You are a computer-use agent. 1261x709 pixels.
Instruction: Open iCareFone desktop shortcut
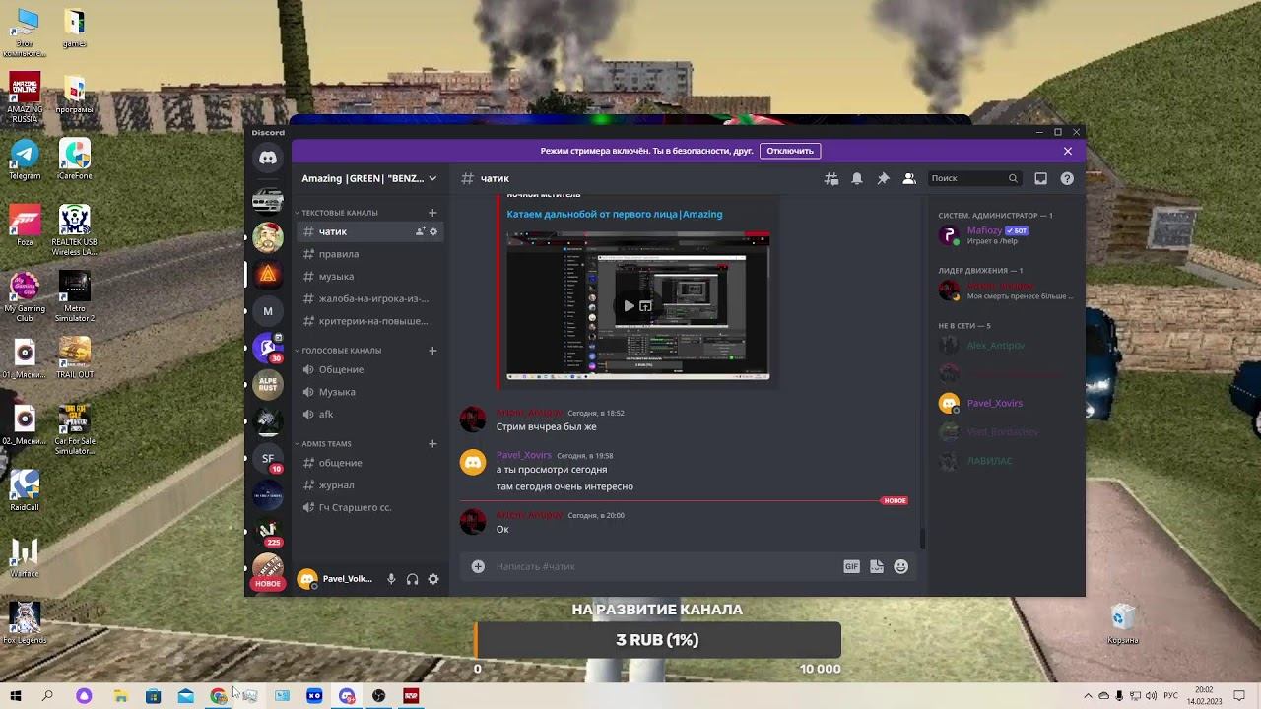tap(75, 160)
